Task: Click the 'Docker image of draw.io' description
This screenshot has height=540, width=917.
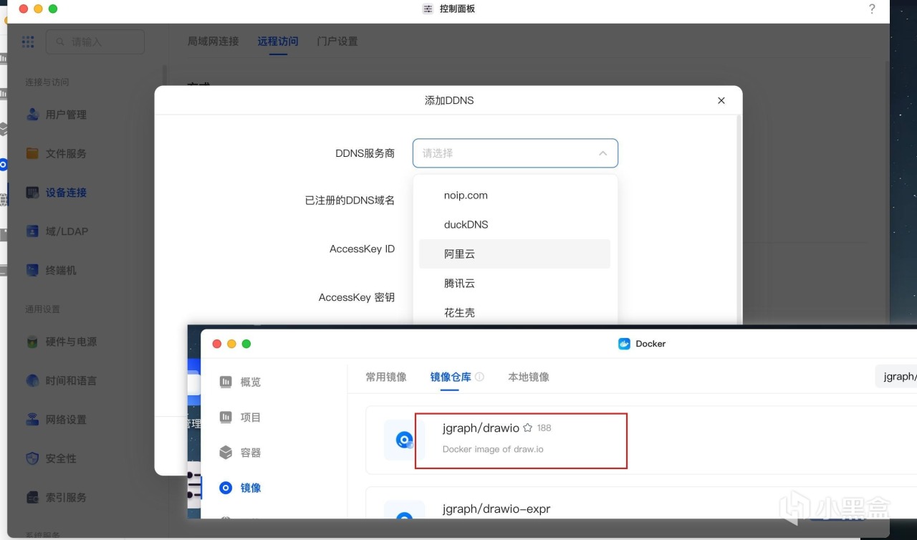Action: (493, 449)
